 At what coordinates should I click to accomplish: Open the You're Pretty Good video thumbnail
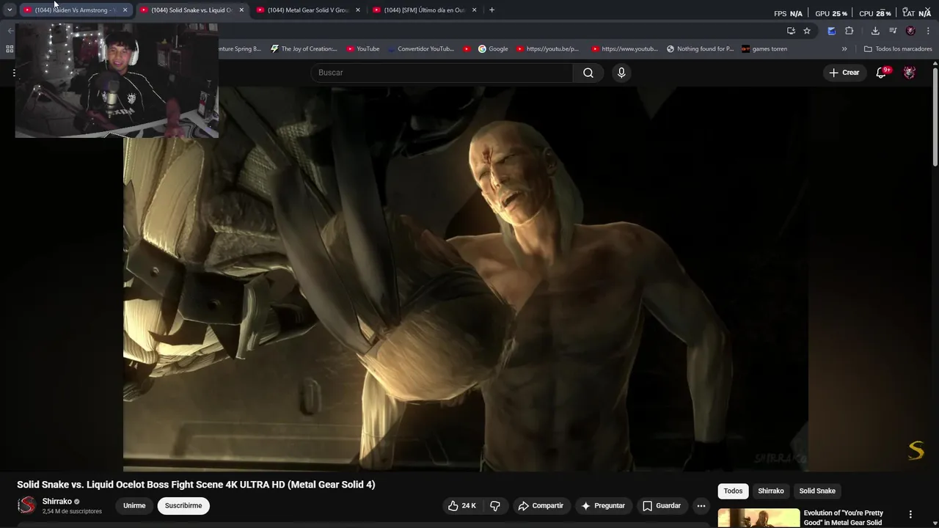point(759,518)
